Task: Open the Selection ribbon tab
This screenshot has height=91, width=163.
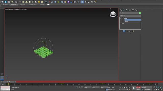Action: 23,5
